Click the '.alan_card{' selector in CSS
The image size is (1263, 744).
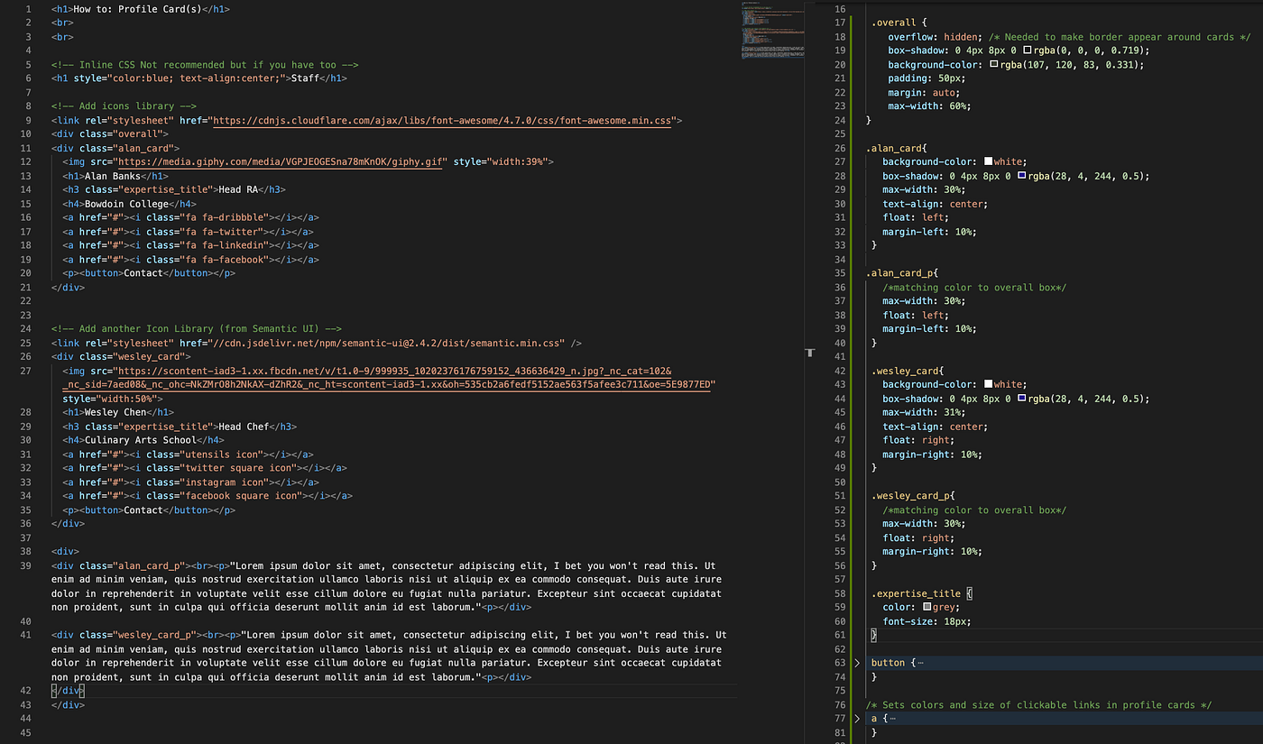pyautogui.click(x=896, y=148)
